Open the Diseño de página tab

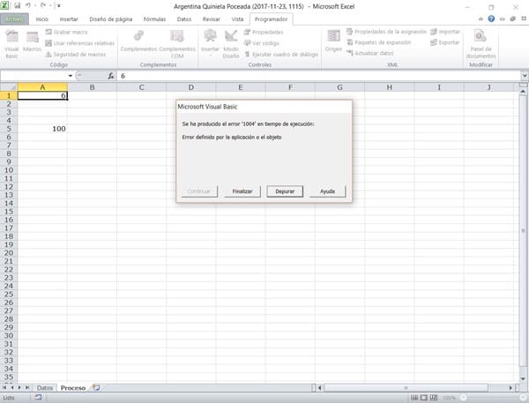point(111,19)
